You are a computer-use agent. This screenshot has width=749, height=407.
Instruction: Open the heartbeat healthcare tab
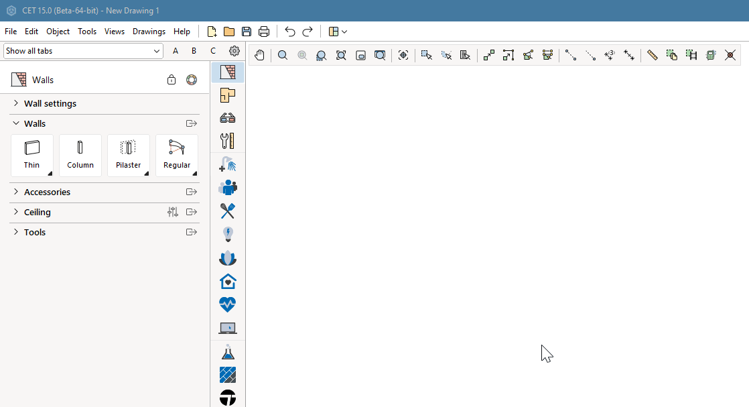tap(228, 304)
